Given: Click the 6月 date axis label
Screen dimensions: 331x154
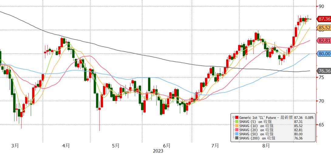Looking at the screenshot, I should pos(166,146).
